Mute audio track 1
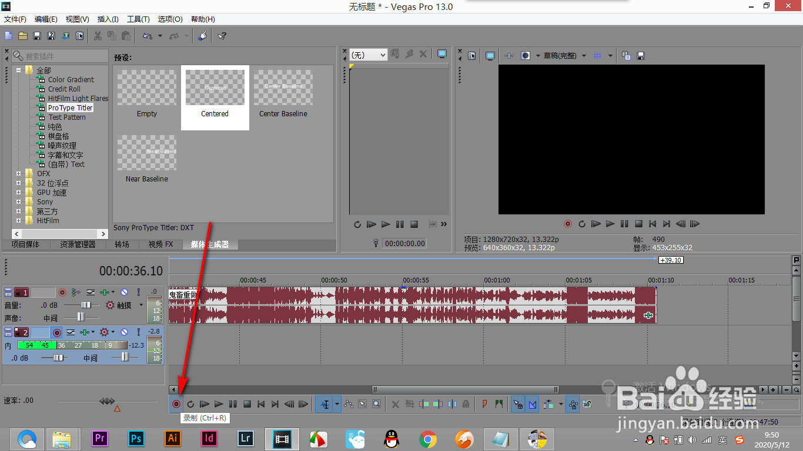Screen dimensions: 803x451 (x=124, y=292)
